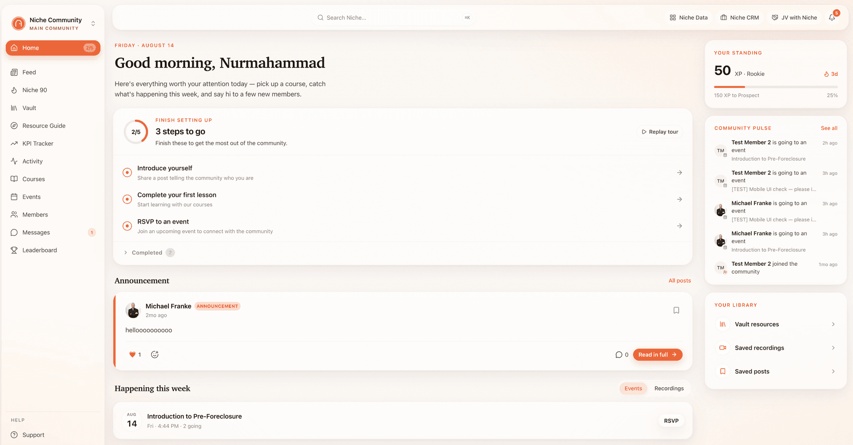The height and width of the screenshot is (445, 853).
Task: Click the Saved posts bookmark icon
Action: coord(723,371)
